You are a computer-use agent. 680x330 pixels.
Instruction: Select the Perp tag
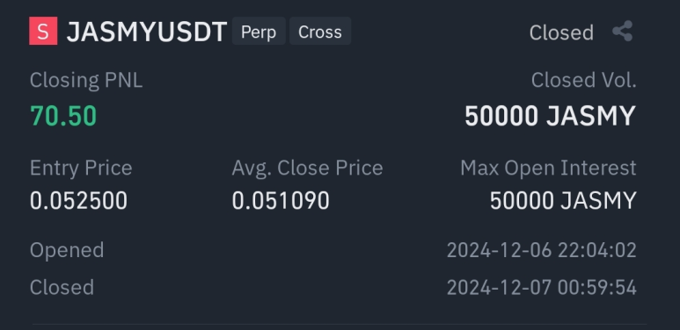click(x=259, y=31)
